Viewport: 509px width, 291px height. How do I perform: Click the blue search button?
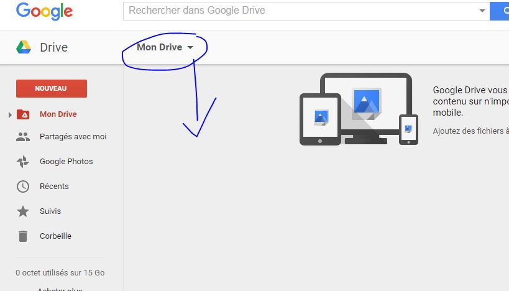pos(500,11)
